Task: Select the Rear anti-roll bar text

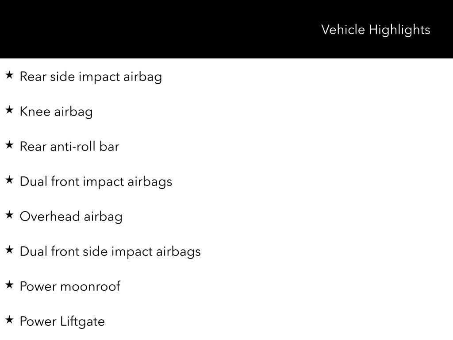Action: [69, 147]
